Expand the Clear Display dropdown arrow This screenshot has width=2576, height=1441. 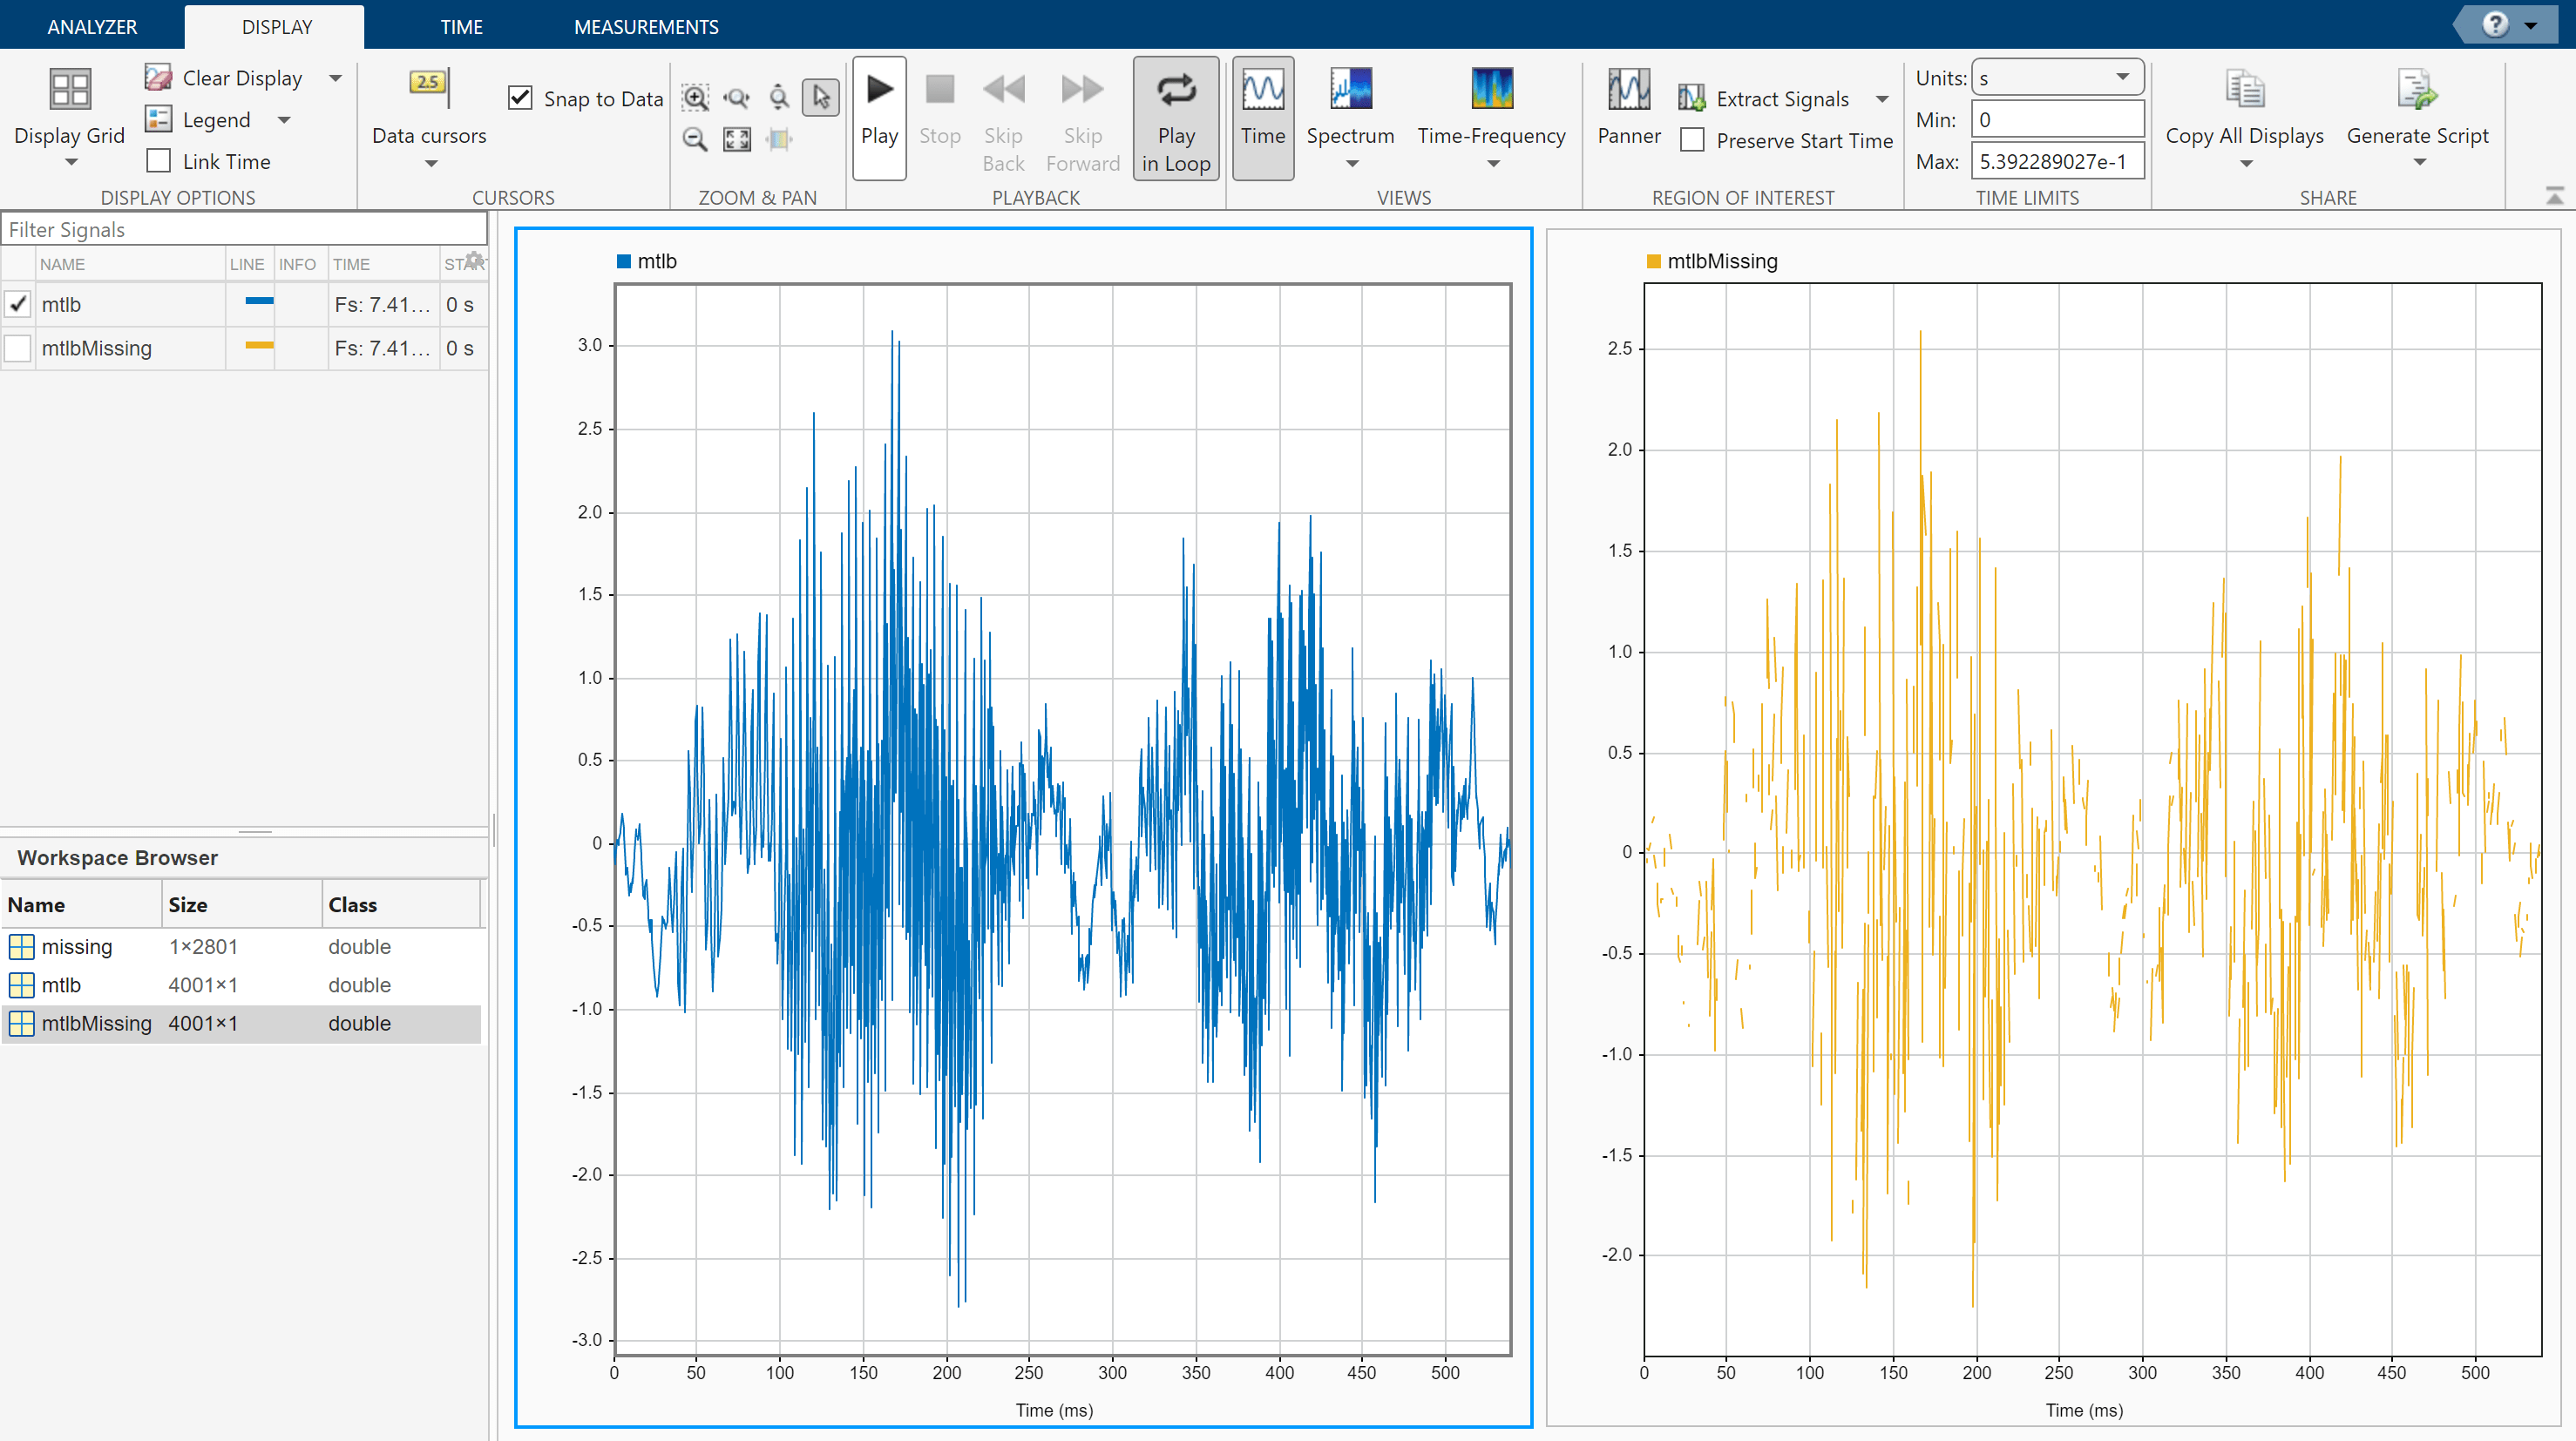[x=336, y=78]
